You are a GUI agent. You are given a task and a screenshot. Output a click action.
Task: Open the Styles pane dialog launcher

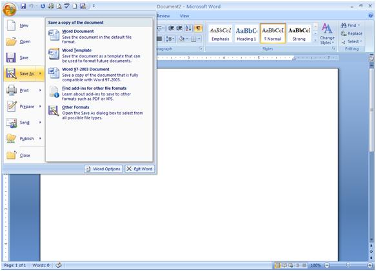pos(333,49)
